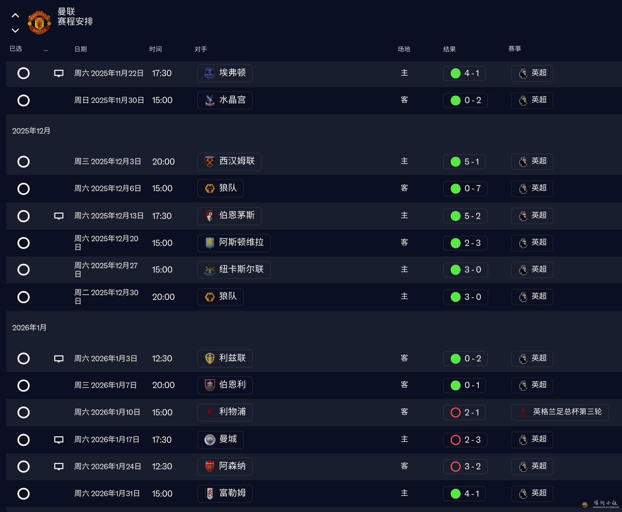Click the Manchester United club crest

(39, 22)
